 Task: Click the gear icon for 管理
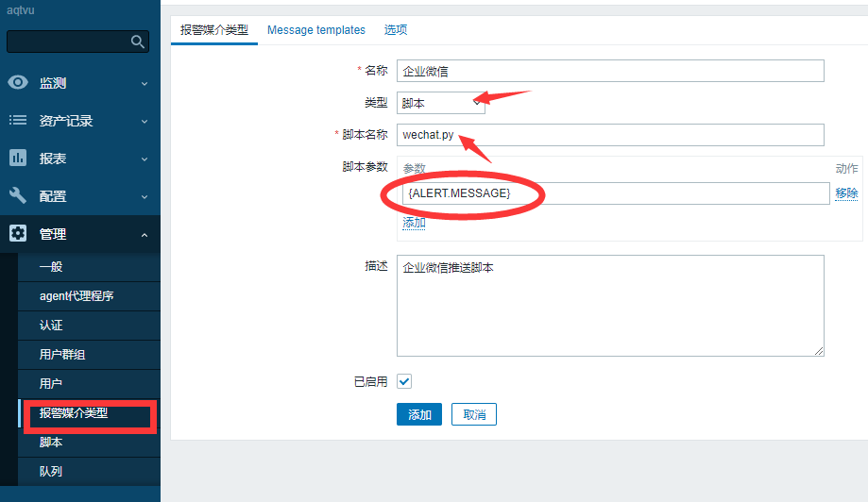click(18, 233)
